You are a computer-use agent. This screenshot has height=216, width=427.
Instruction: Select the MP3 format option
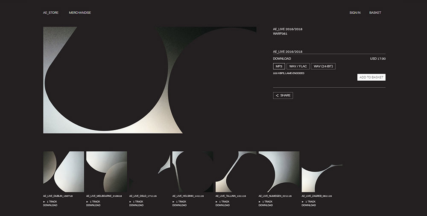pos(279,66)
